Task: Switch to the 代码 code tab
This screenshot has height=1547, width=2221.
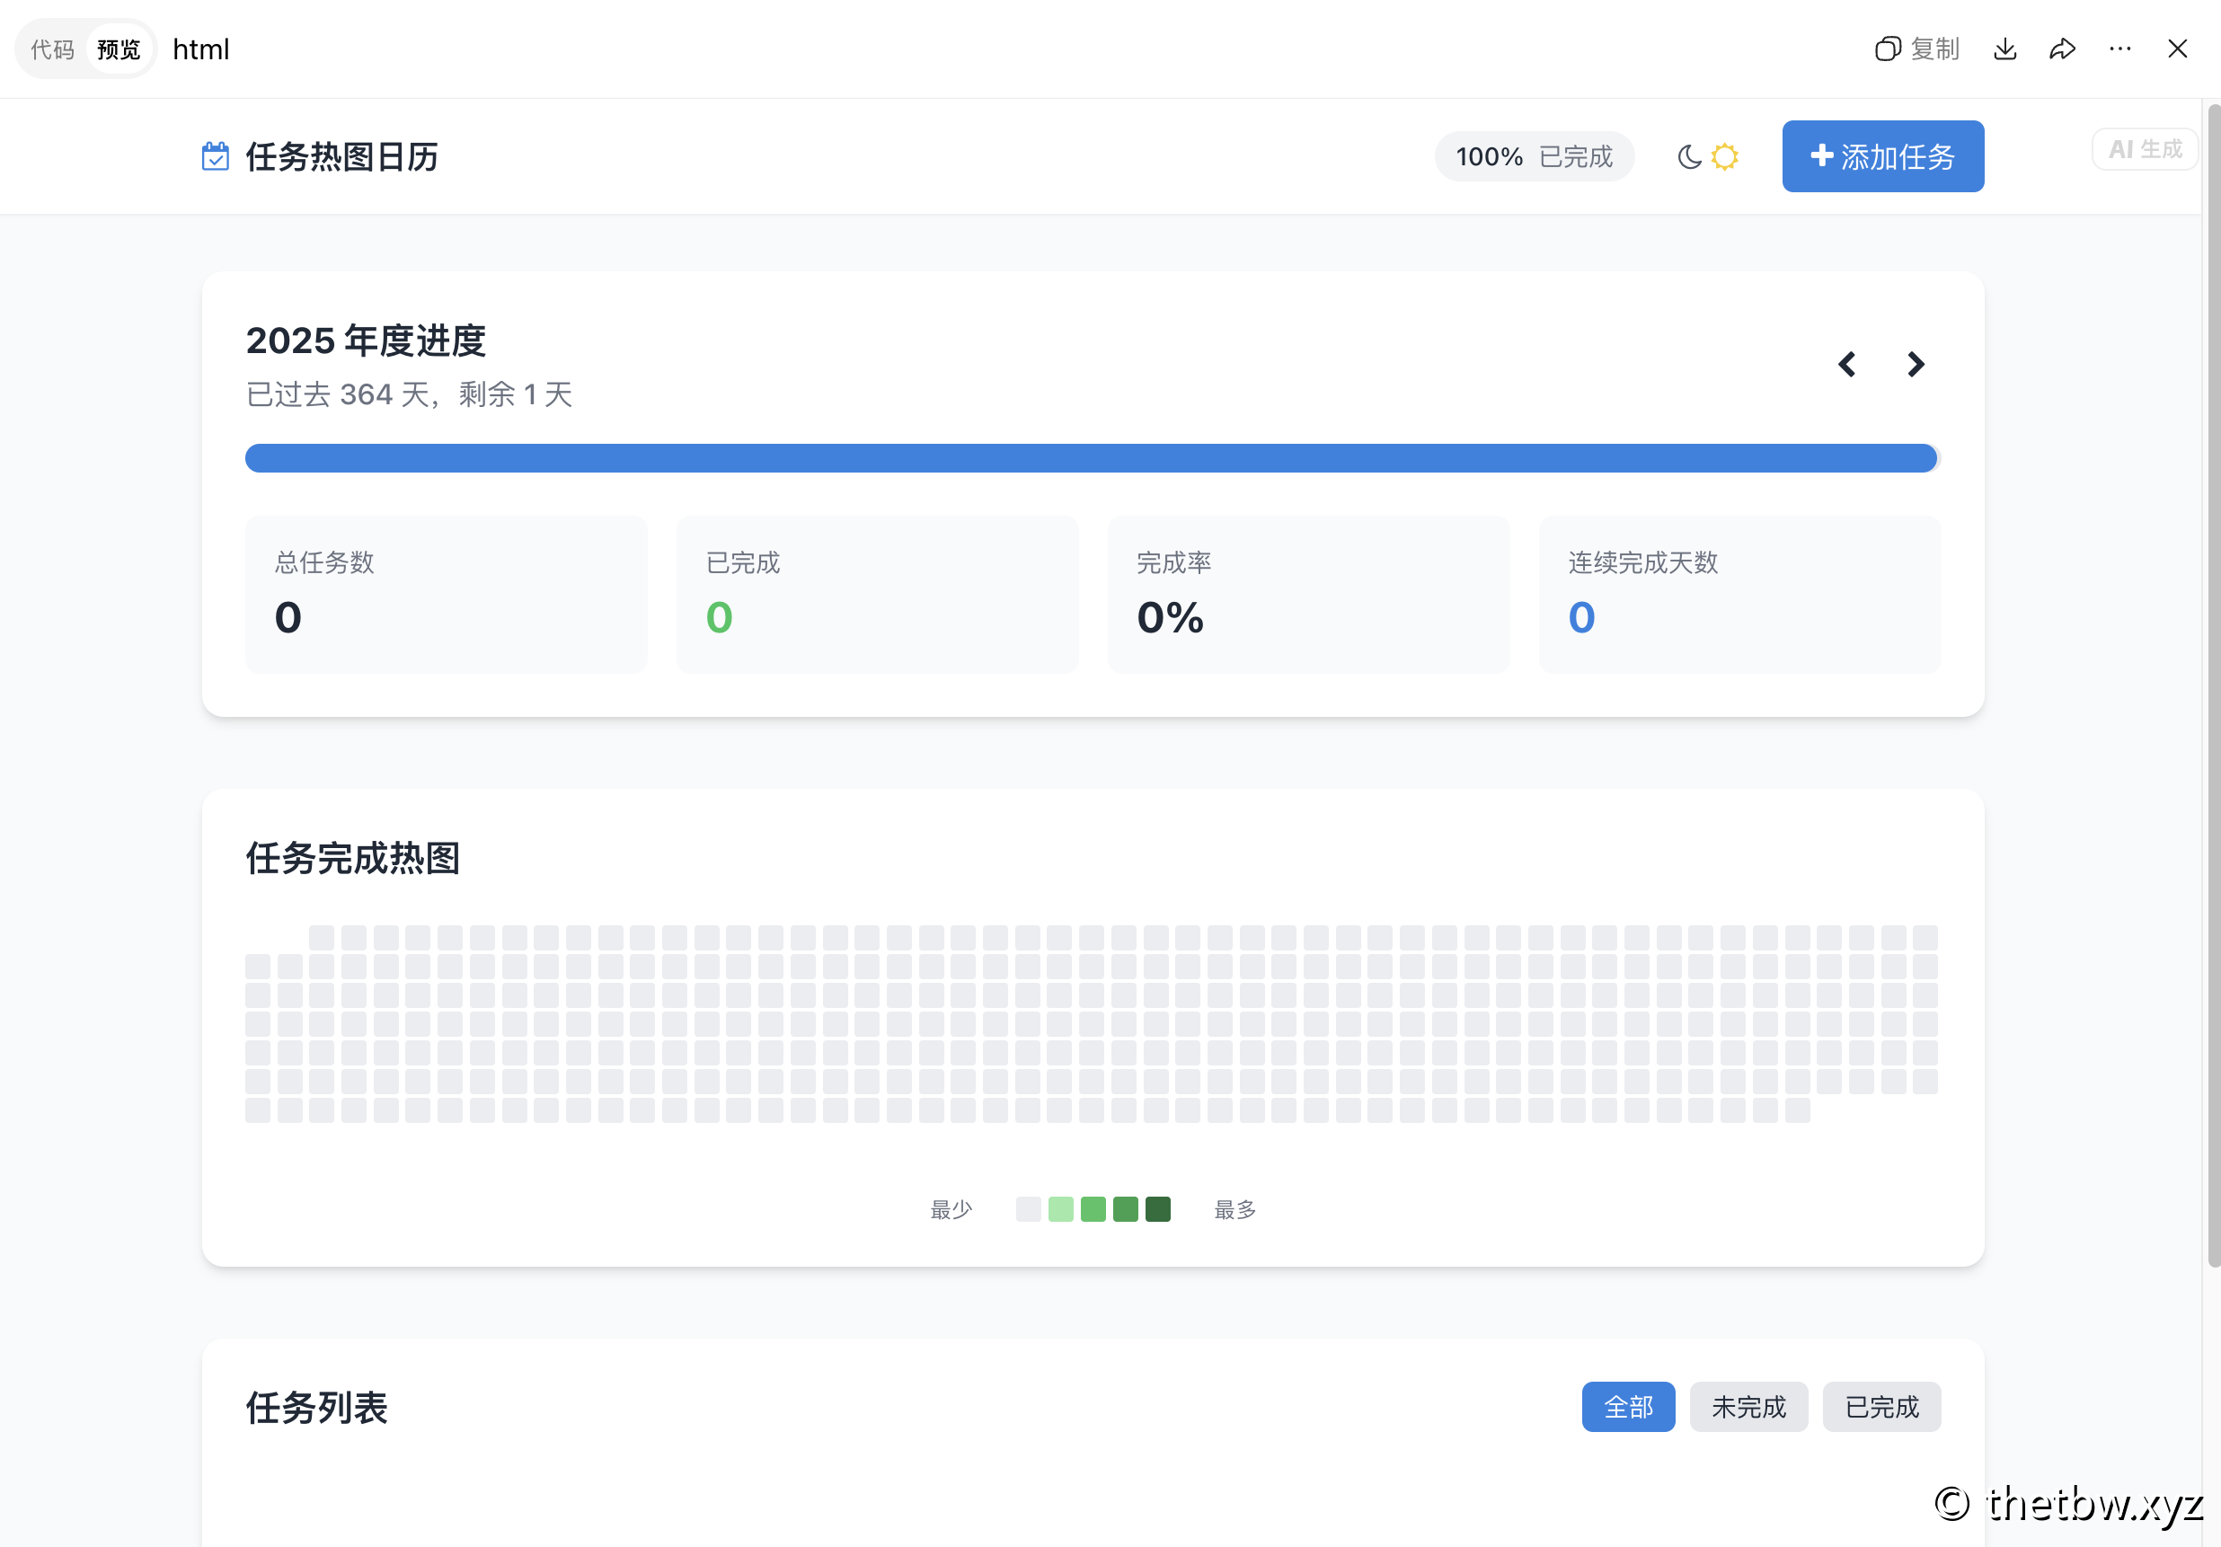Action: point(52,49)
